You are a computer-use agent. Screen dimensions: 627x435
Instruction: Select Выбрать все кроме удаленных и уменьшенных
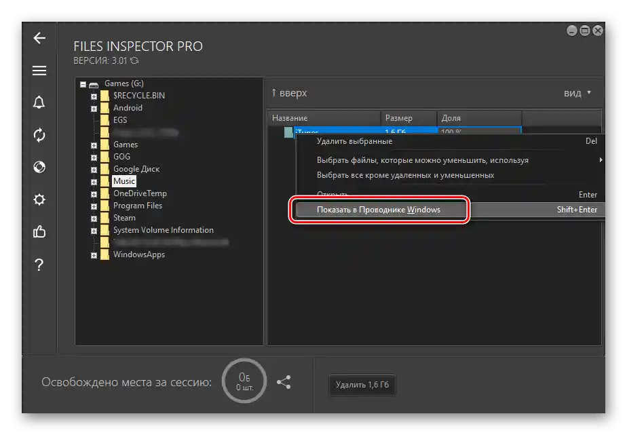(x=450, y=175)
